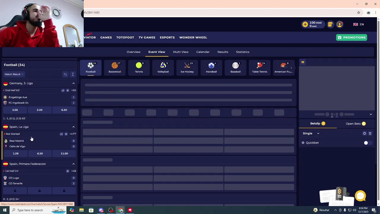Favorite the Erzgebirge Aue match star
The height and width of the screenshot is (214, 380).
point(67,90)
